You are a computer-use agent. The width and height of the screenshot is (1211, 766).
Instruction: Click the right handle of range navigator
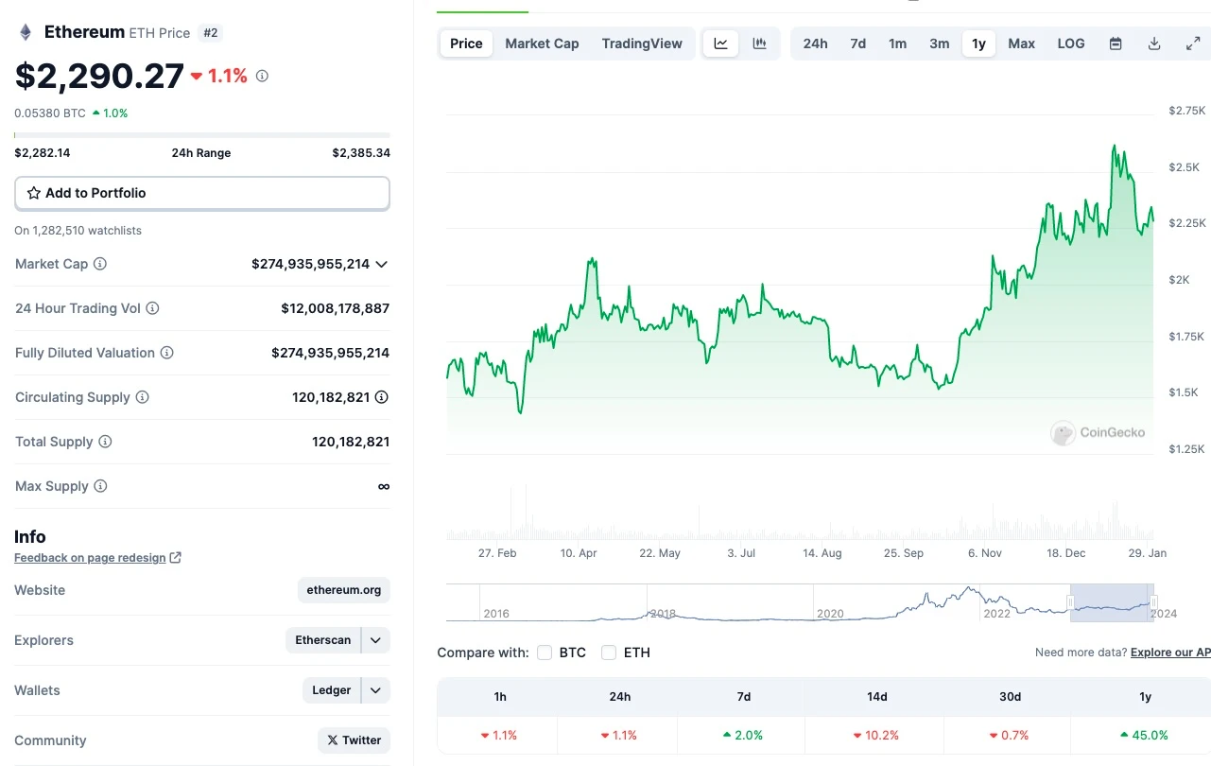coord(1152,602)
